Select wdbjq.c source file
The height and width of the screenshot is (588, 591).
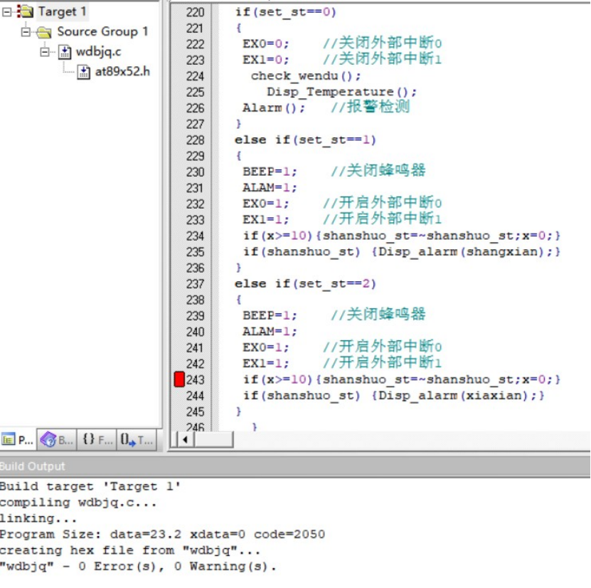coord(99,52)
